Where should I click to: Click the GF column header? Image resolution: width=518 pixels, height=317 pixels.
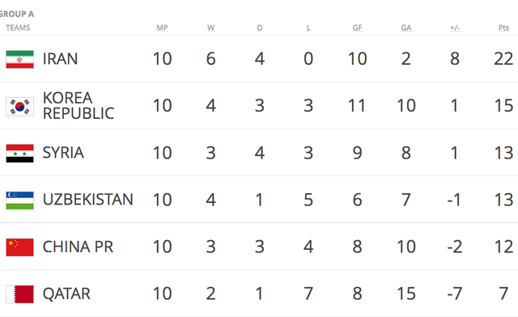pyautogui.click(x=357, y=27)
